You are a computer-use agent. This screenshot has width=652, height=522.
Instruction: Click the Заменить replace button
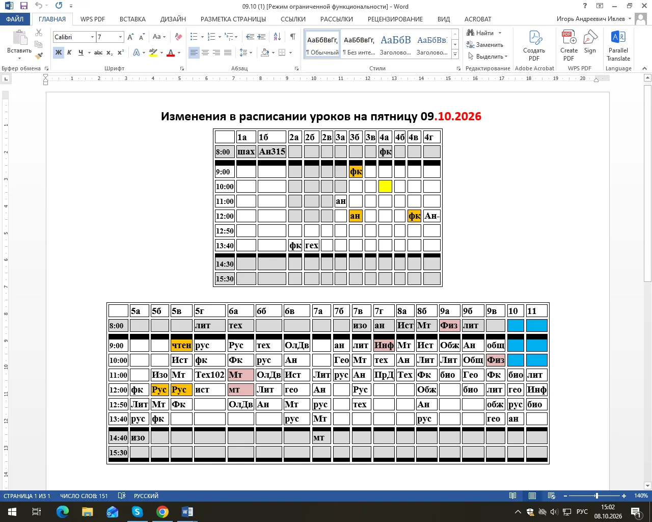[485, 45]
